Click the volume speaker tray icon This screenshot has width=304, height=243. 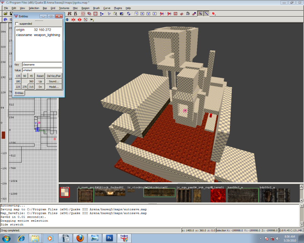(278, 238)
